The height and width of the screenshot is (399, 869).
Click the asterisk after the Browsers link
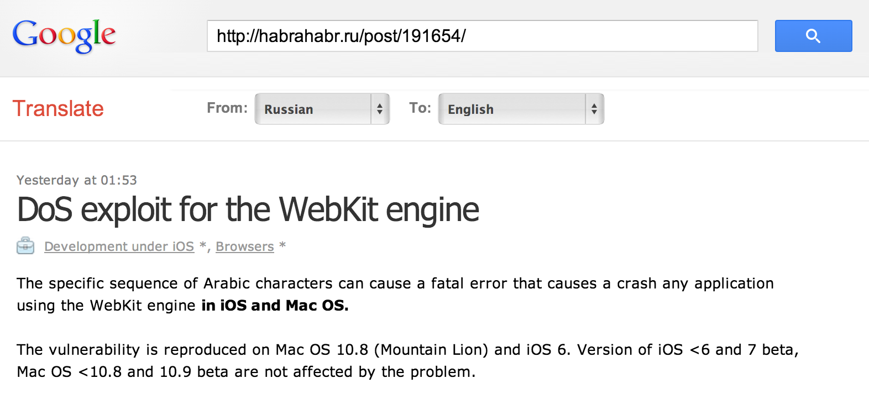[282, 245]
